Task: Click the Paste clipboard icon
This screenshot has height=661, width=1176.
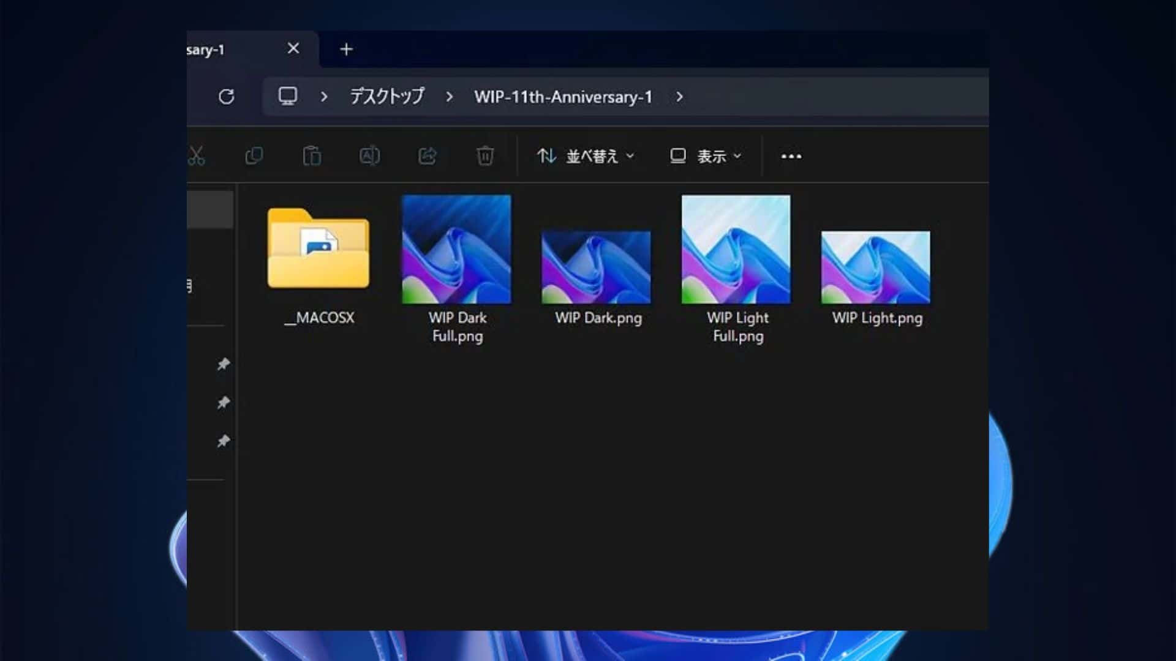Action: (x=312, y=156)
